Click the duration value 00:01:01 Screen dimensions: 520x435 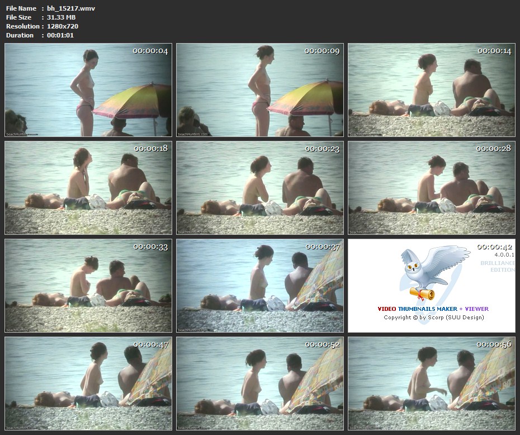tap(60, 35)
